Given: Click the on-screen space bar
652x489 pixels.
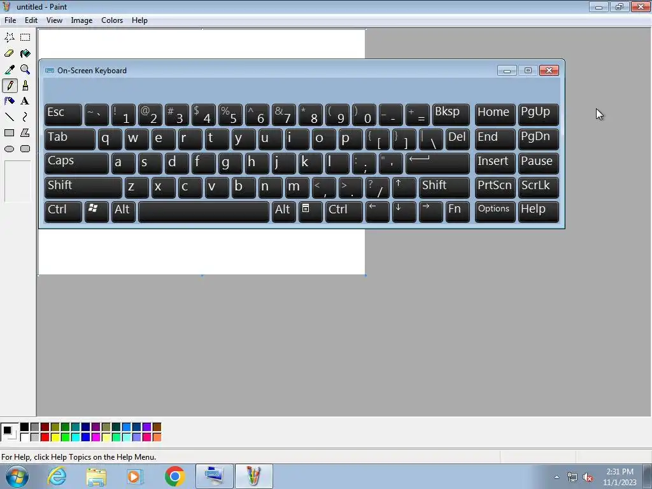Looking at the screenshot, I should pos(204,211).
